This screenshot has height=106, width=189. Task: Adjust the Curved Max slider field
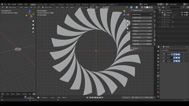point(142,37)
